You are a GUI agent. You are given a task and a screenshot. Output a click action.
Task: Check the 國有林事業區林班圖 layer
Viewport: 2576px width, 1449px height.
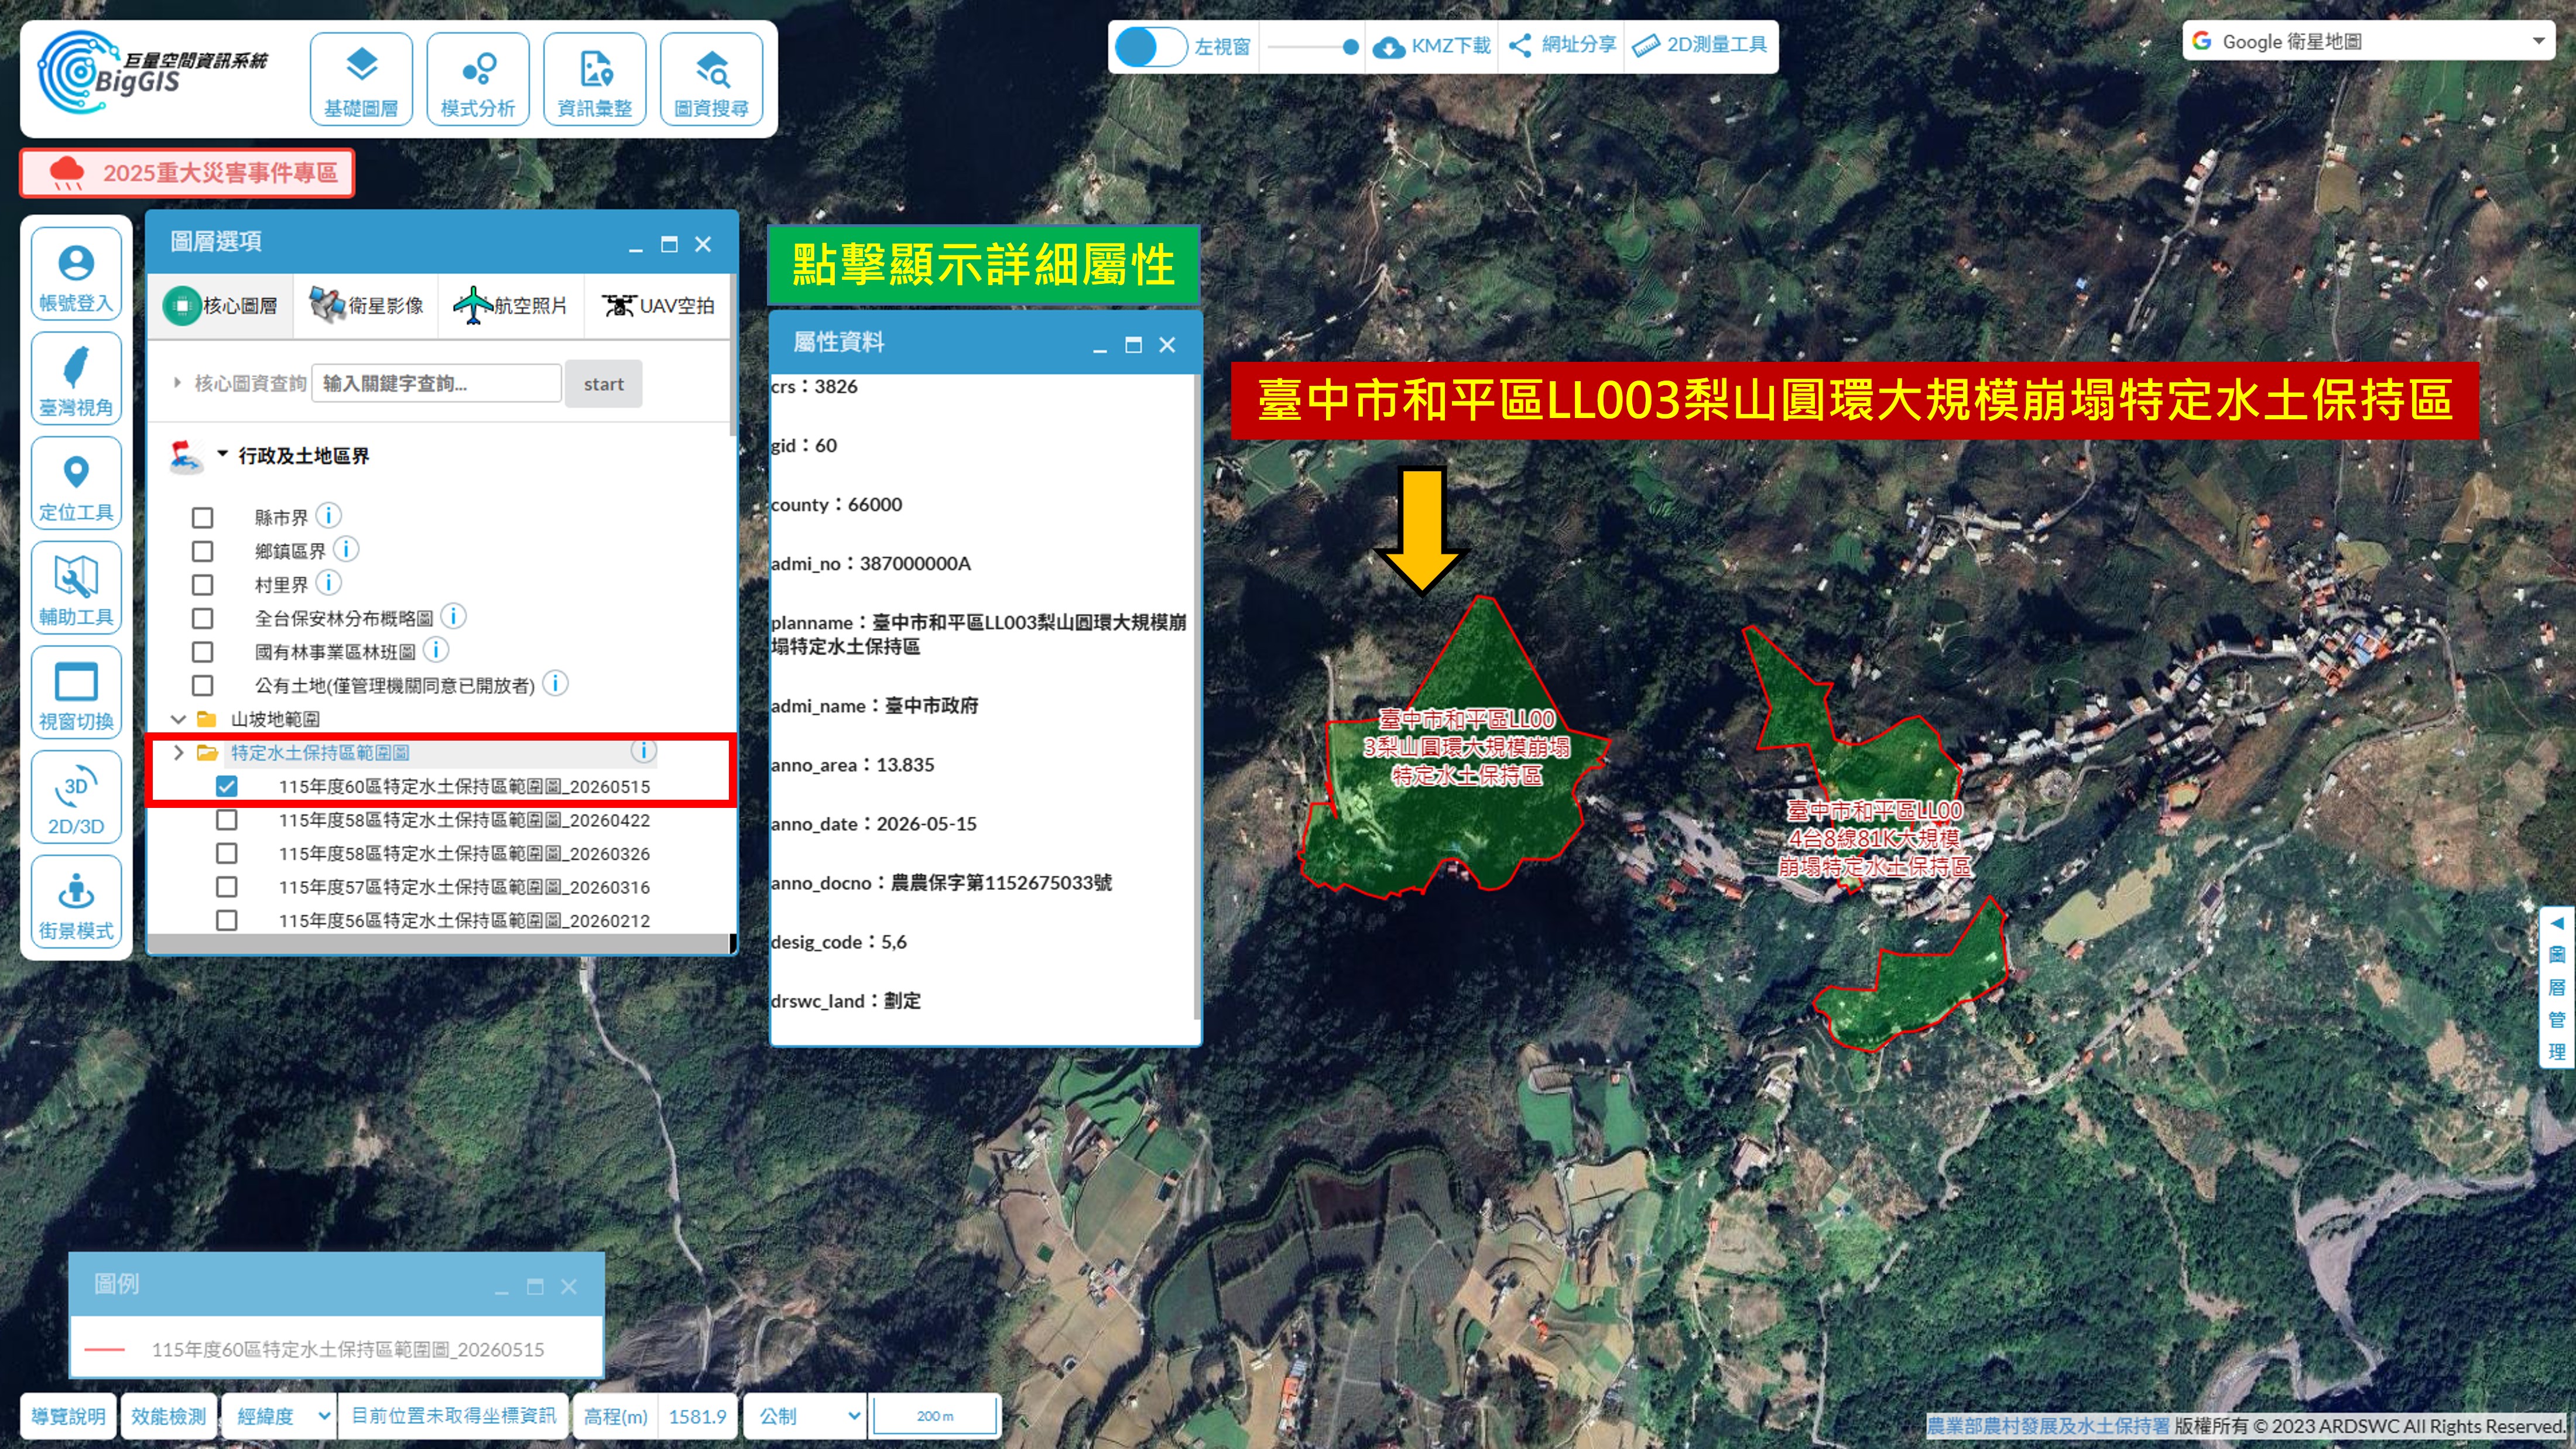(x=202, y=652)
